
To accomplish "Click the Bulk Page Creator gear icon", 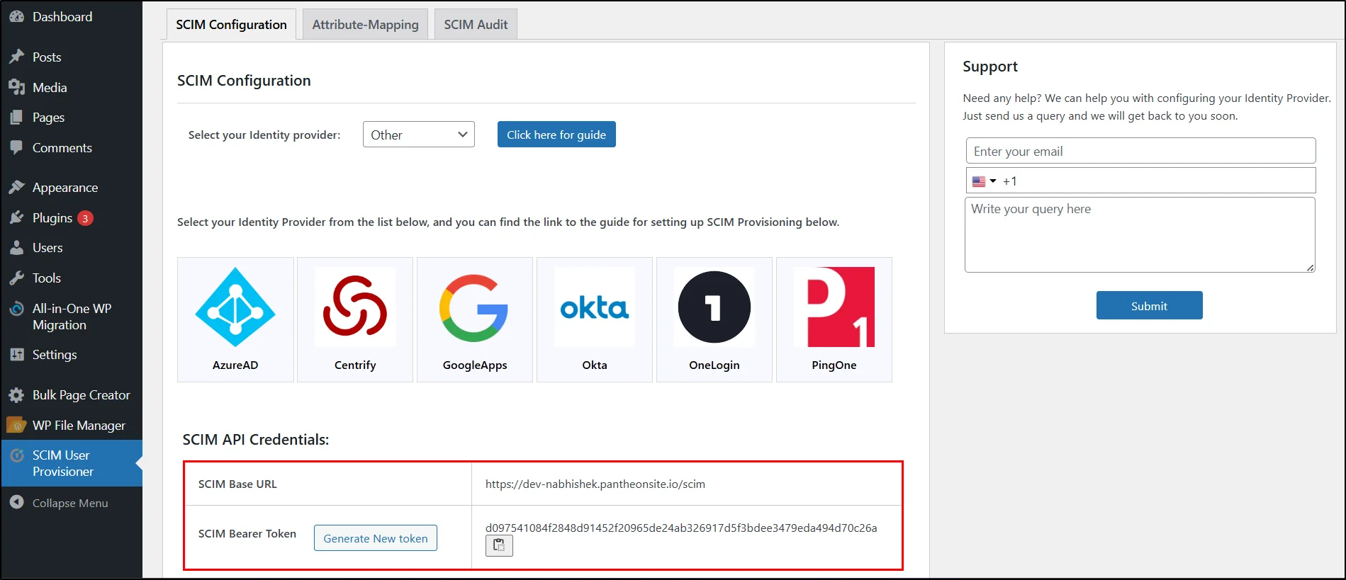I will coord(16,394).
